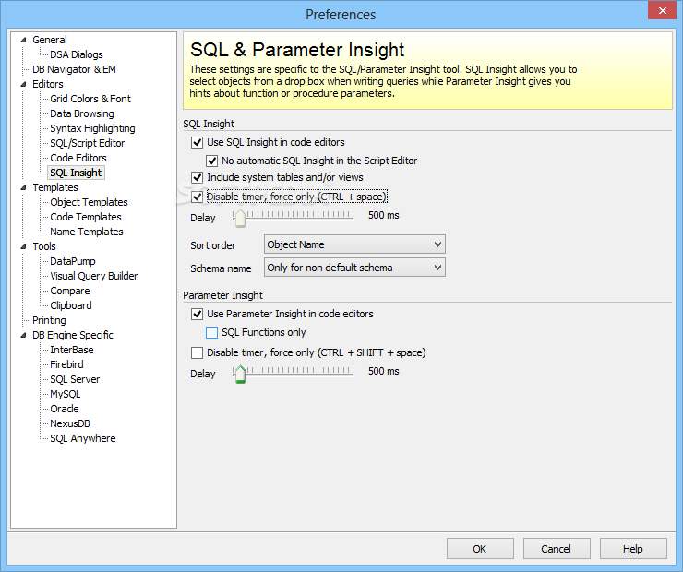683x572 pixels.
Task: Open DataPump settings
Action: [72, 262]
